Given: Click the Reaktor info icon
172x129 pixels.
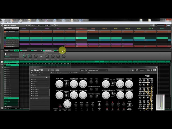Looking at the screenshot, I should coord(133,70).
